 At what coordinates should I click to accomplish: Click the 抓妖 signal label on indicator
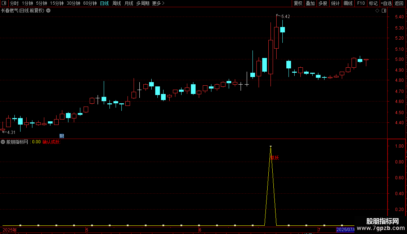click(275, 158)
